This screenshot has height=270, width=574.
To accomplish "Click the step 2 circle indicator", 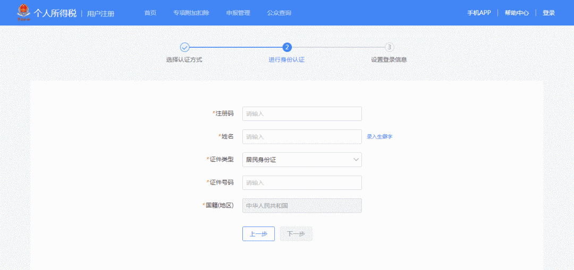I will click(x=287, y=47).
